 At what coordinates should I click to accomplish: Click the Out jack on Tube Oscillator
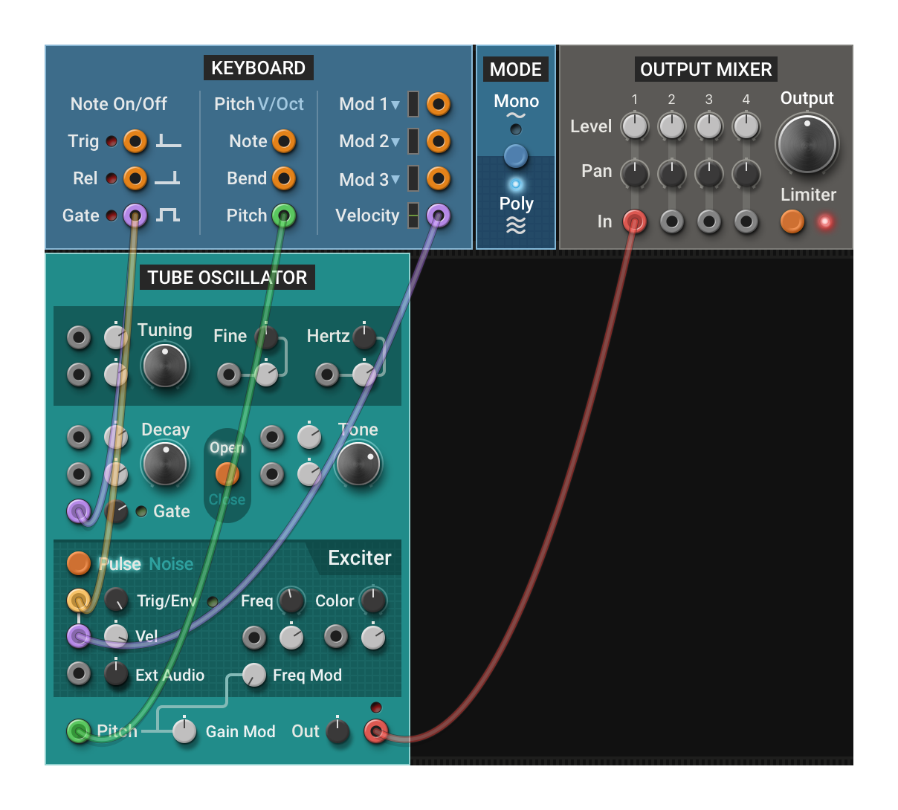click(375, 731)
